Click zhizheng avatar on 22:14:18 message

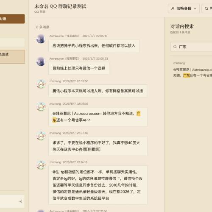(41, 165)
